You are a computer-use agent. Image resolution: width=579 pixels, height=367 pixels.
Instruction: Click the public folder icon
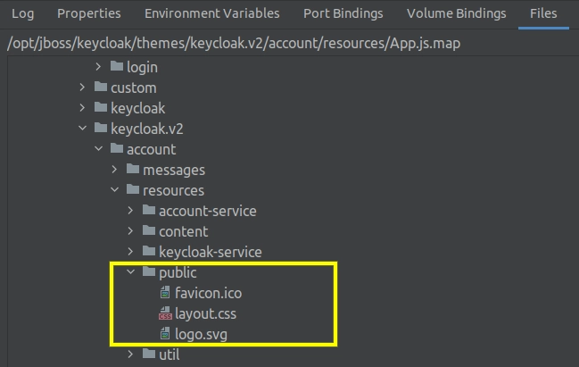coord(149,271)
